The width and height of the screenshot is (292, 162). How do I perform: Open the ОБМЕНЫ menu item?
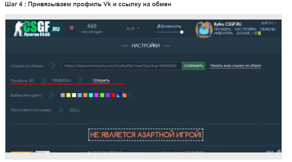[x=267, y=29]
